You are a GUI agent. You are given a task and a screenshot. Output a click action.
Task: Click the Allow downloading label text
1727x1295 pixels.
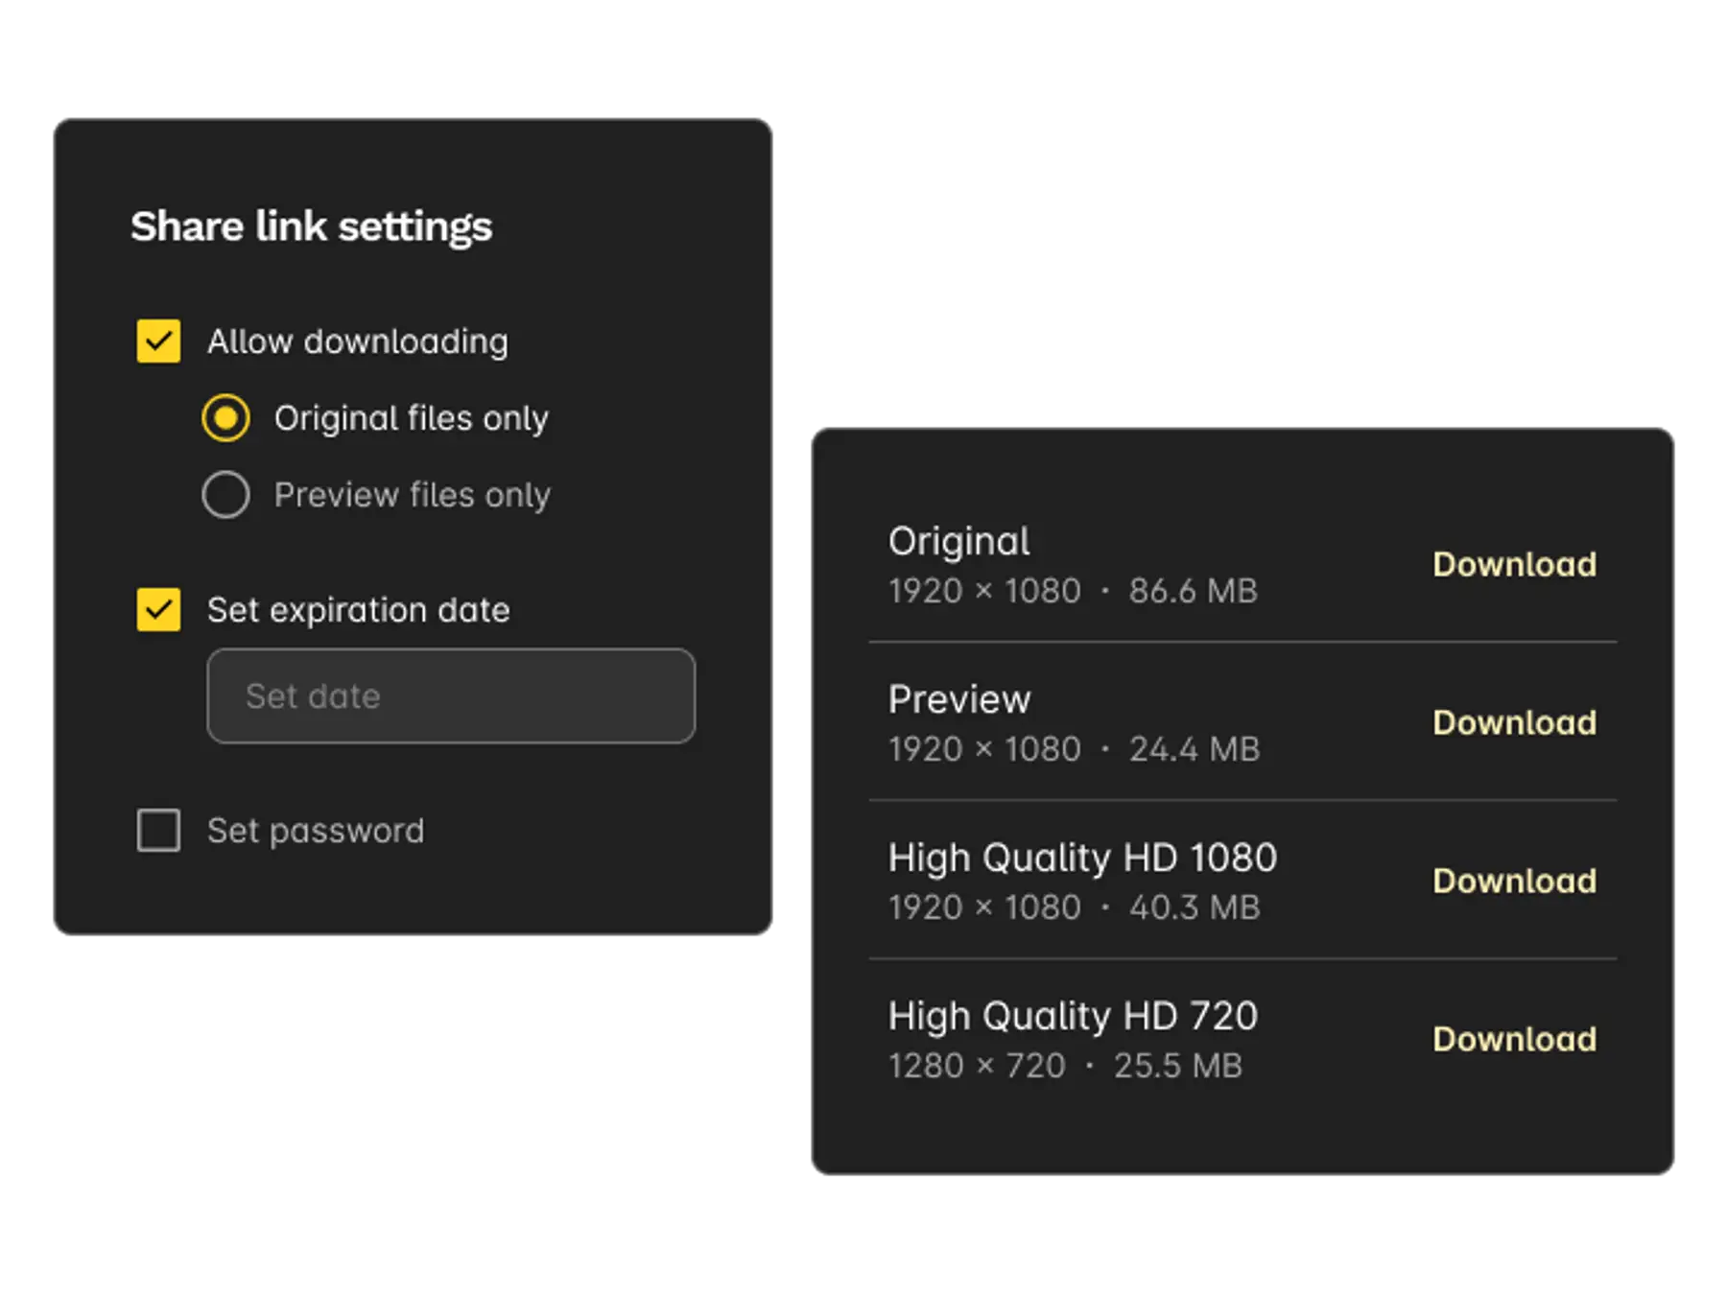(x=358, y=341)
